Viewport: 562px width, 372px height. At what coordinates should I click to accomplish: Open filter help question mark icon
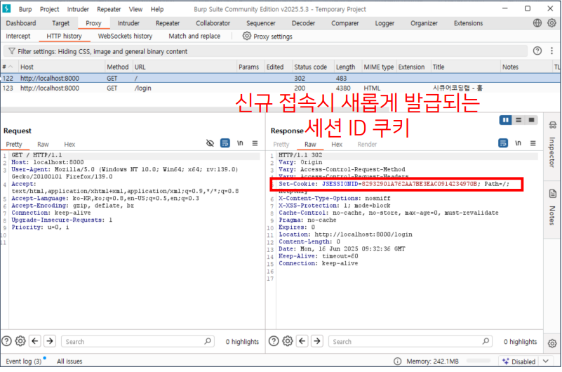[537, 51]
